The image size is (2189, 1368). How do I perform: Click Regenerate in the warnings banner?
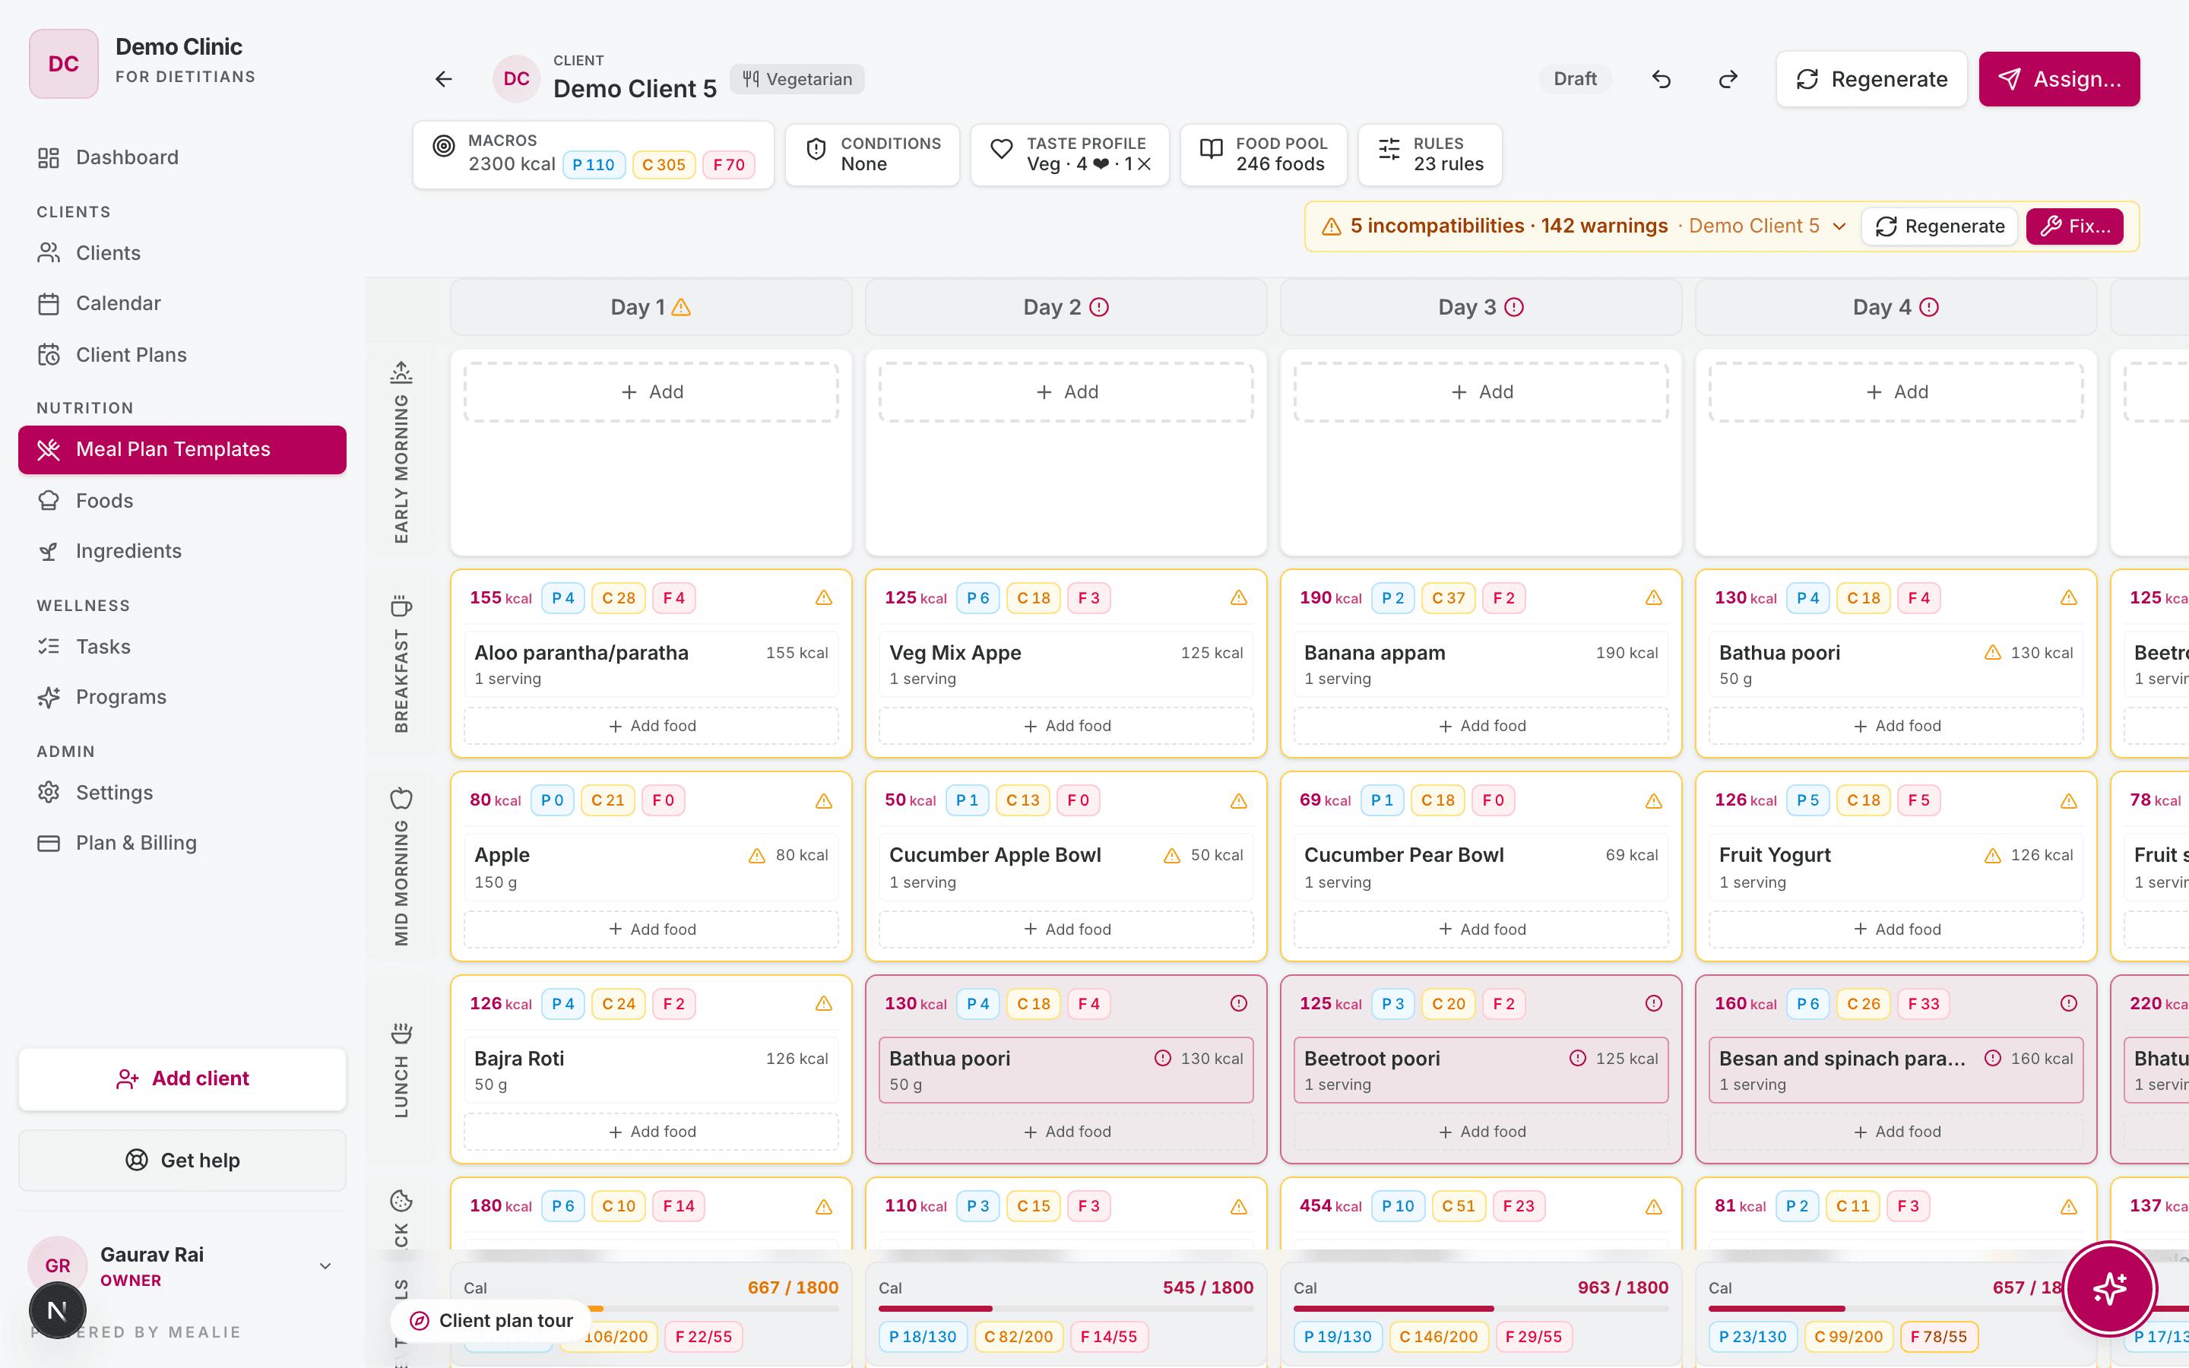[x=1940, y=226]
